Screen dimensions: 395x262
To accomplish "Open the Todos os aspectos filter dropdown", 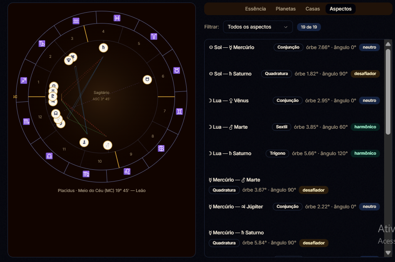I will tap(258, 27).
